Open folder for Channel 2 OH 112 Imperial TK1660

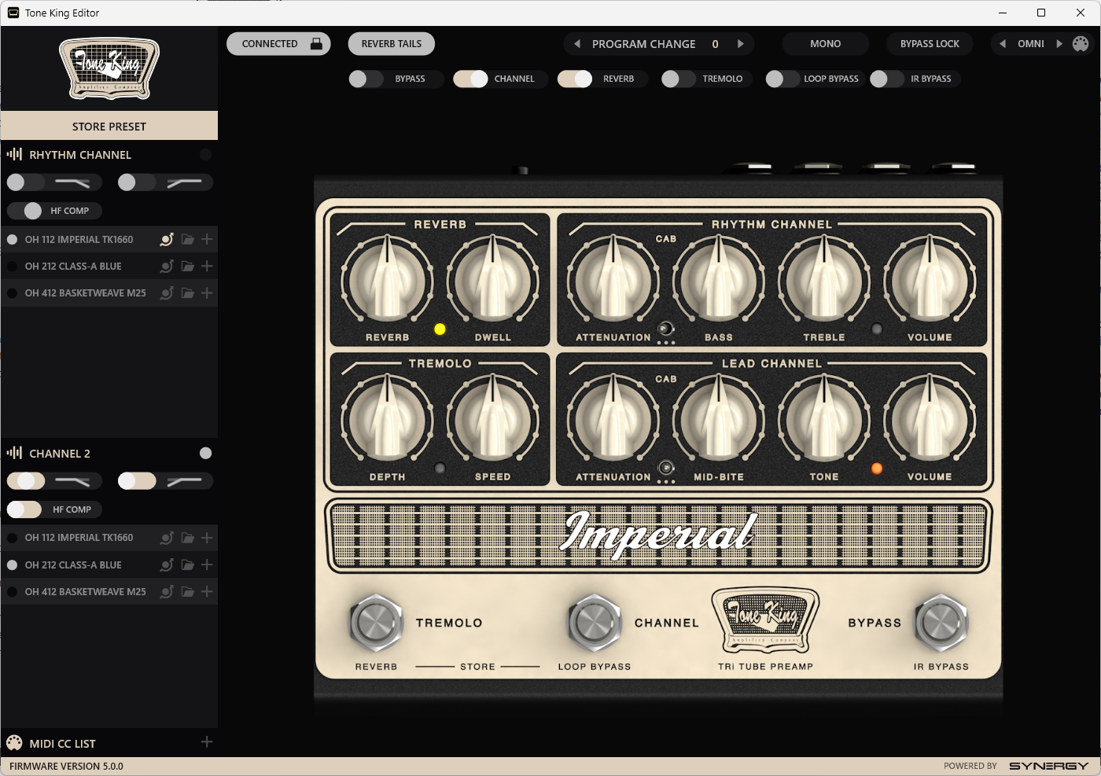coord(188,538)
